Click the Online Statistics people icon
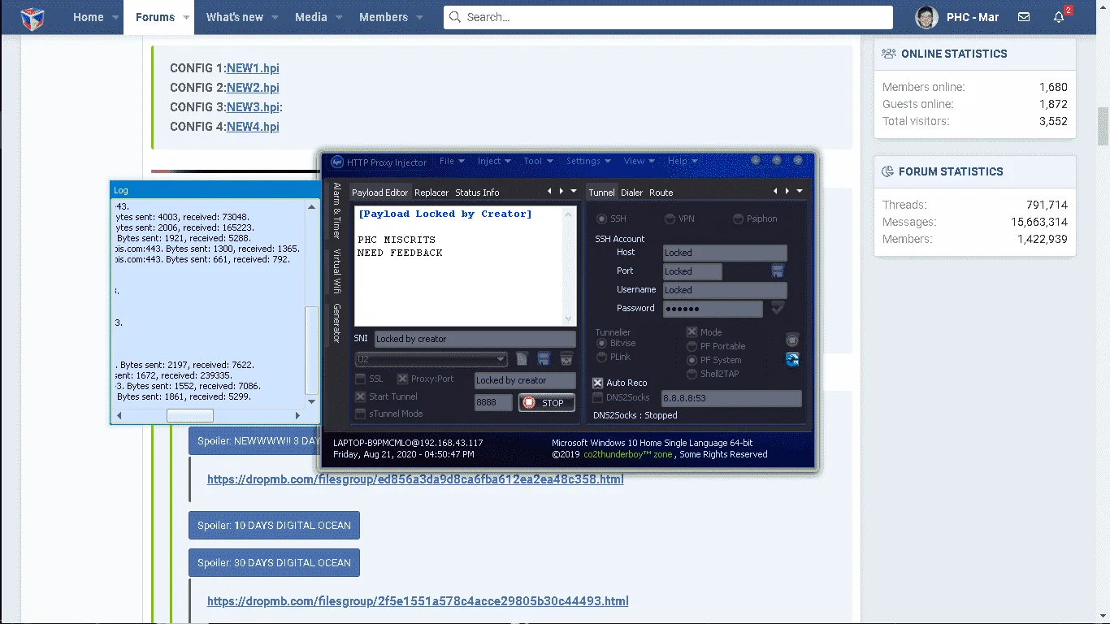 (x=889, y=54)
